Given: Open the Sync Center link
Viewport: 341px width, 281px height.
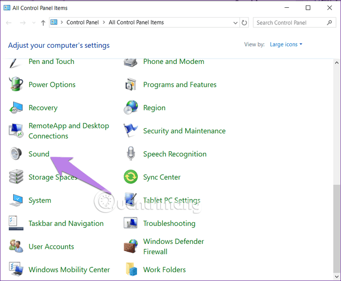Looking at the screenshot, I should (x=162, y=177).
